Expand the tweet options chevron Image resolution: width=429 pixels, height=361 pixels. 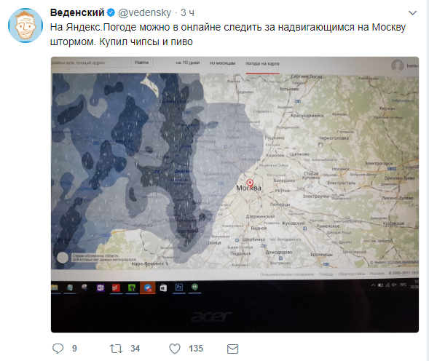coord(412,13)
